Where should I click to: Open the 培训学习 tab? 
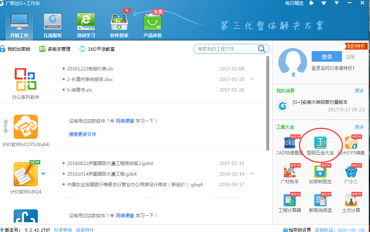(86, 26)
